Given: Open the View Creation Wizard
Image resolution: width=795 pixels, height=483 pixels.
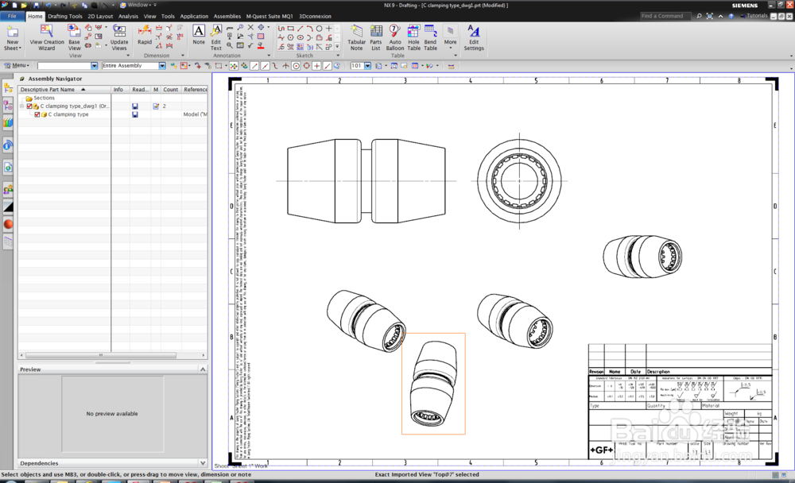Looking at the screenshot, I should [x=47, y=35].
